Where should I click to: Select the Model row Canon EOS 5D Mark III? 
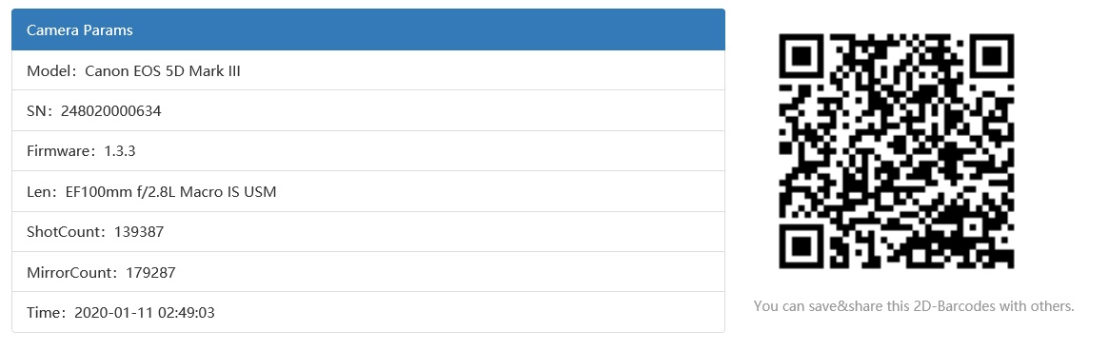[368, 70]
